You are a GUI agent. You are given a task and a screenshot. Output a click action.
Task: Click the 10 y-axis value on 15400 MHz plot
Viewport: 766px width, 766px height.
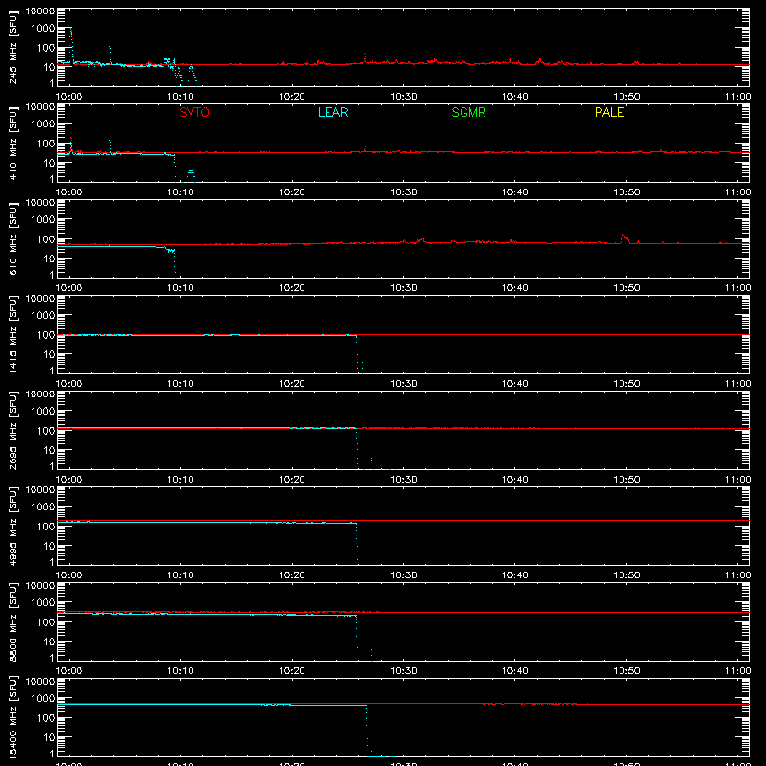pos(49,737)
